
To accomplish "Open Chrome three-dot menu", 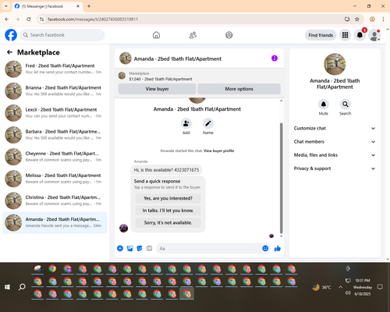I will tap(383, 19).
